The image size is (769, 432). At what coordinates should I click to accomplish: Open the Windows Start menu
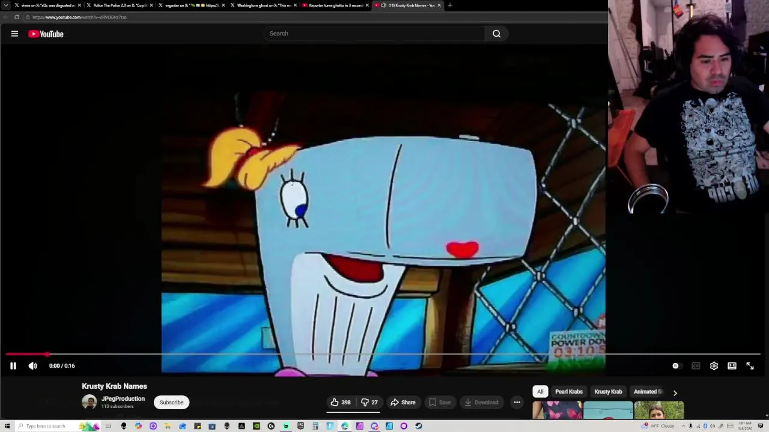coord(7,426)
